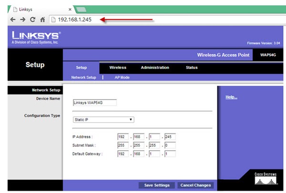The height and width of the screenshot is (193, 286).
Task: Open the Configuration Type dropdown
Action: (x=103, y=120)
